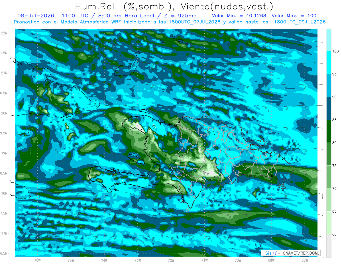Click the 'SisTT - ONAMET/REP.DOM.' credit label
Viewport: 342px width, 264px height.
[x=291, y=253]
